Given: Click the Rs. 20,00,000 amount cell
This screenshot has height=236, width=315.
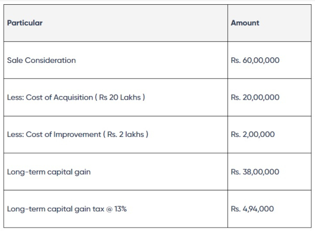Looking at the screenshot, I should 255,98.
